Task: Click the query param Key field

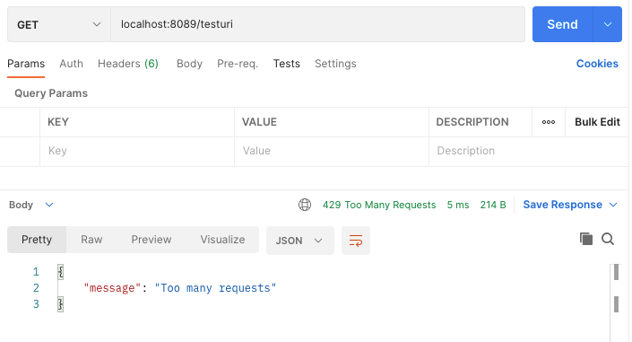Action: point(137,152)
